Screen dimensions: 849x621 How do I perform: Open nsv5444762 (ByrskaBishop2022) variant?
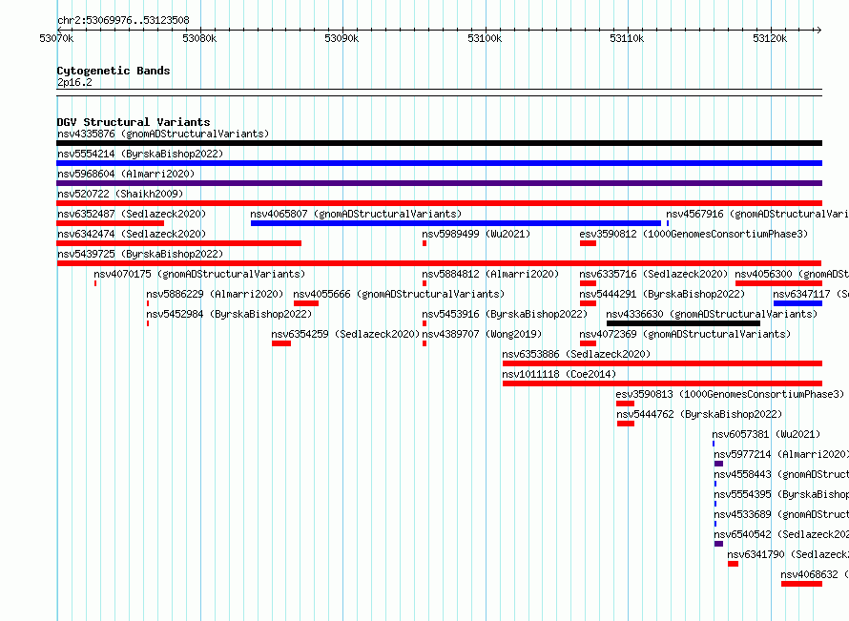[x=699, y=414]
